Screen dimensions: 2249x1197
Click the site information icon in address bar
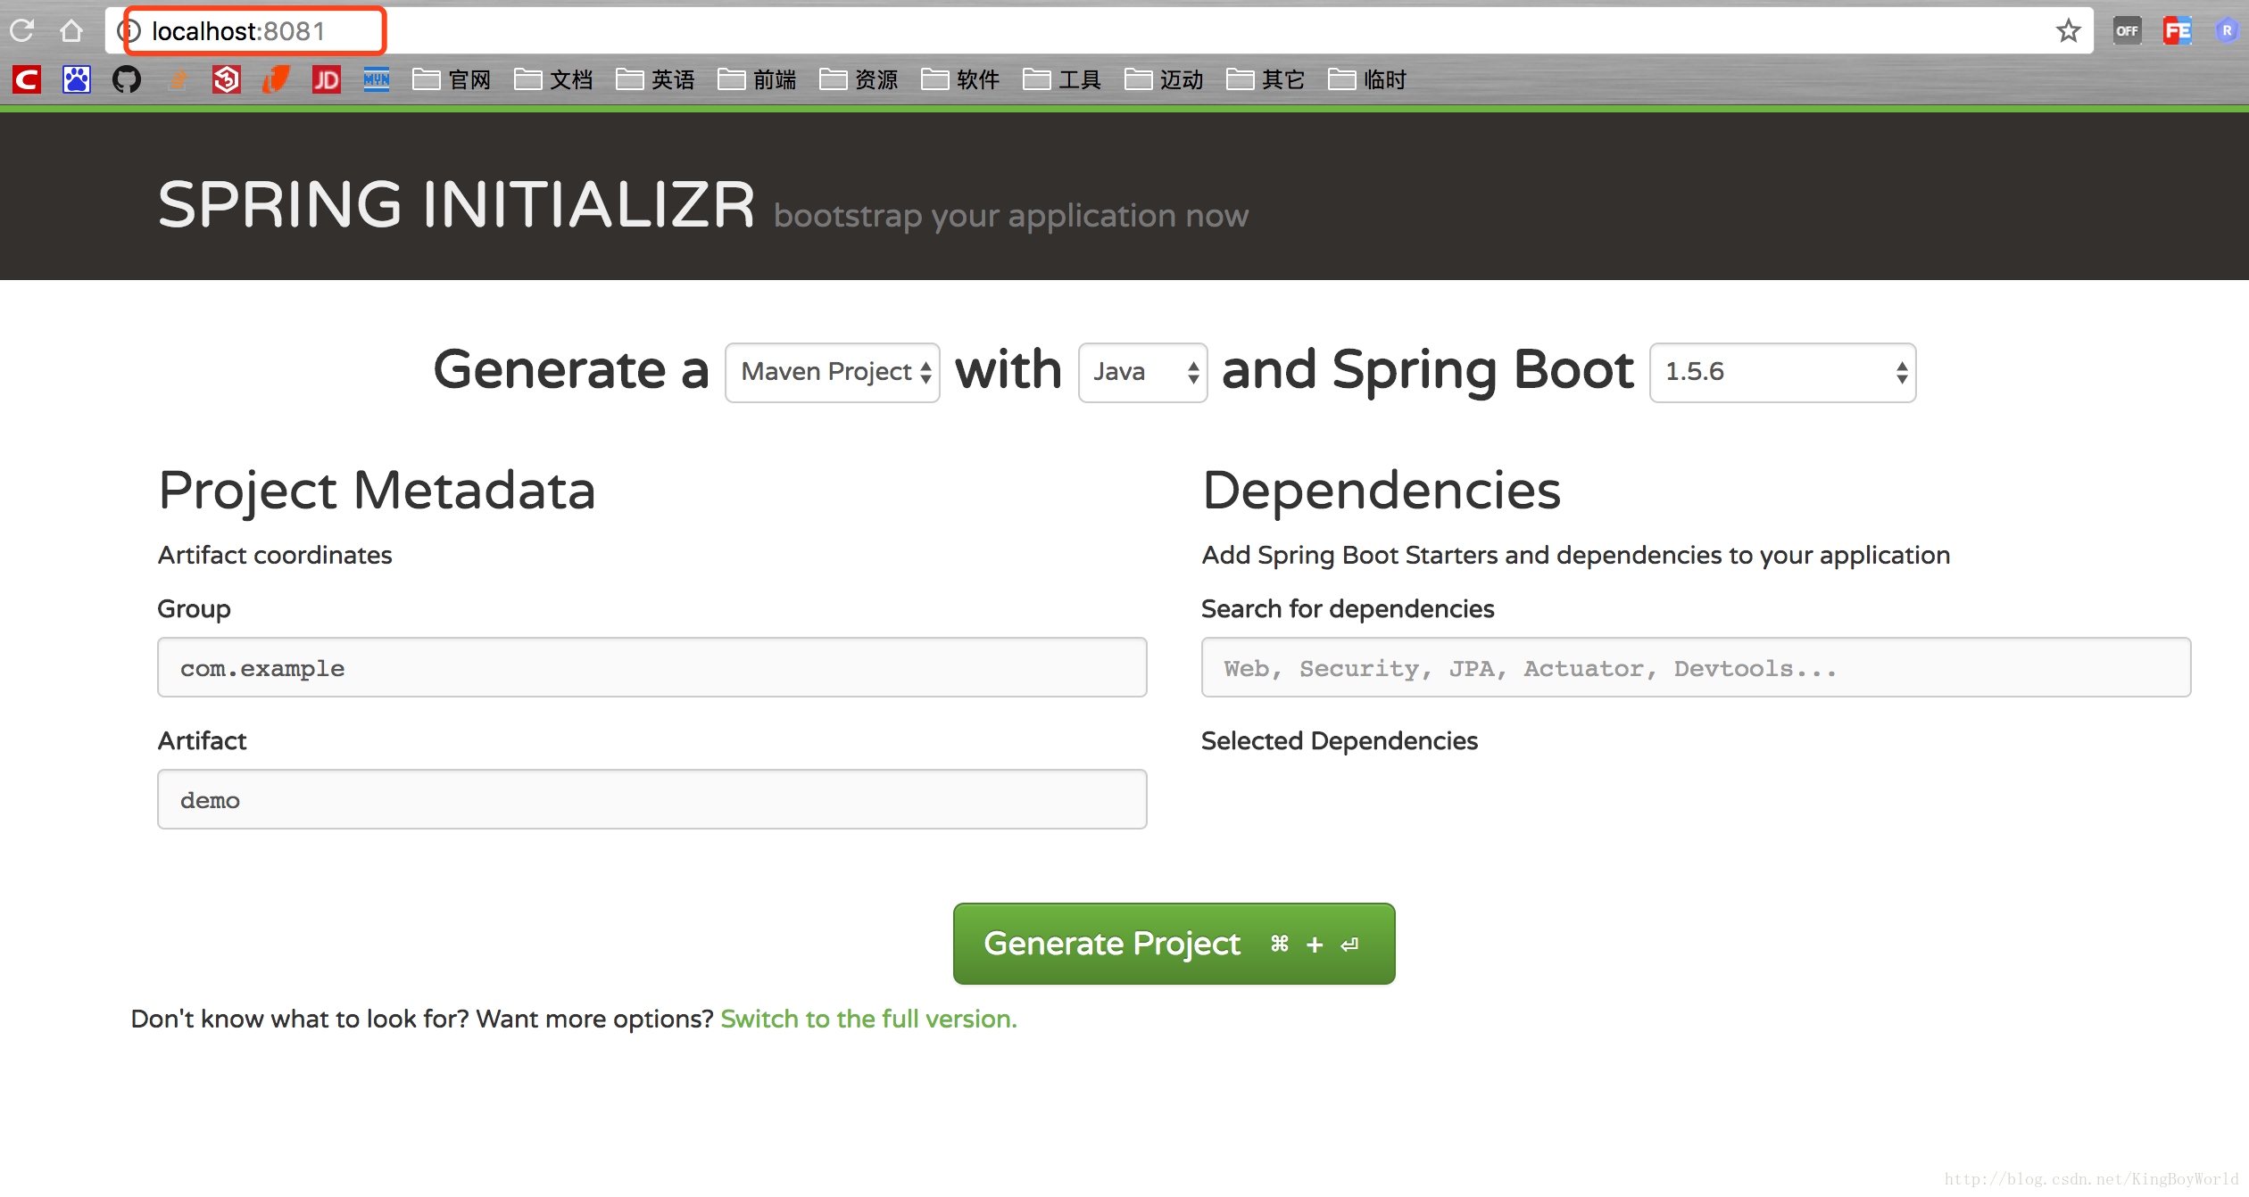[130, 31]
